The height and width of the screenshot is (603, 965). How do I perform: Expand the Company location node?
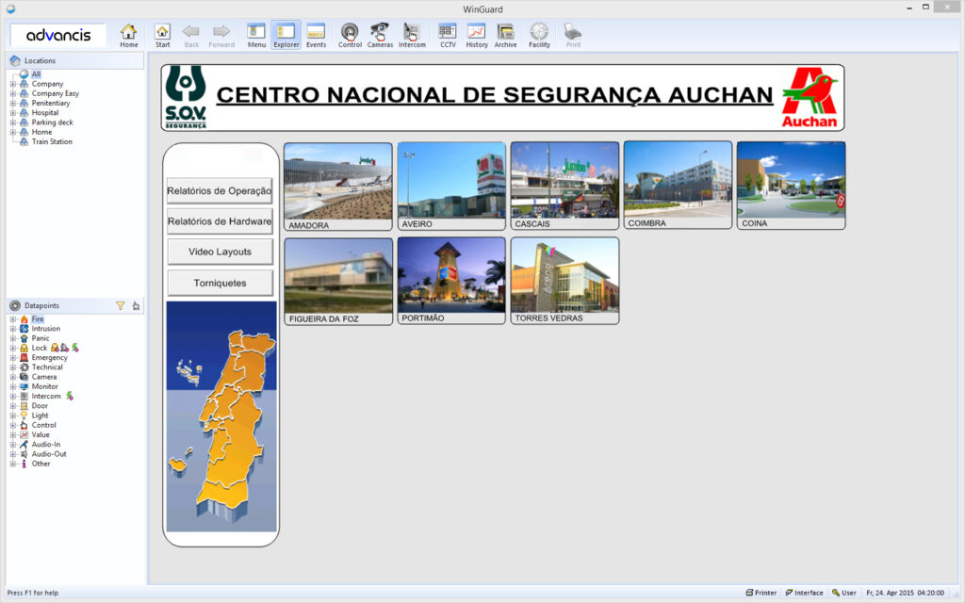[x=13, y=84]
